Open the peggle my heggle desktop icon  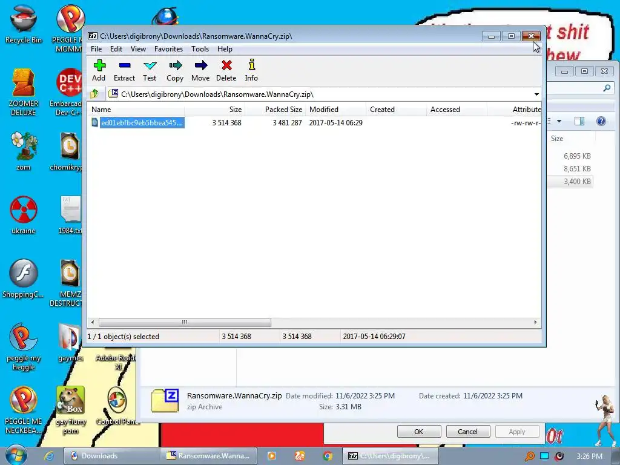tap(24, 347)
